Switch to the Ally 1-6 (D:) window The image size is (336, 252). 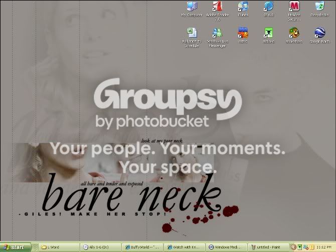point(101,247)
